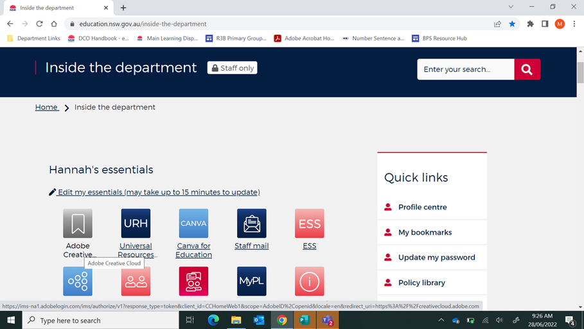Open the MyPL tile icon
584x329 pixels.
[x=251, y=281]
